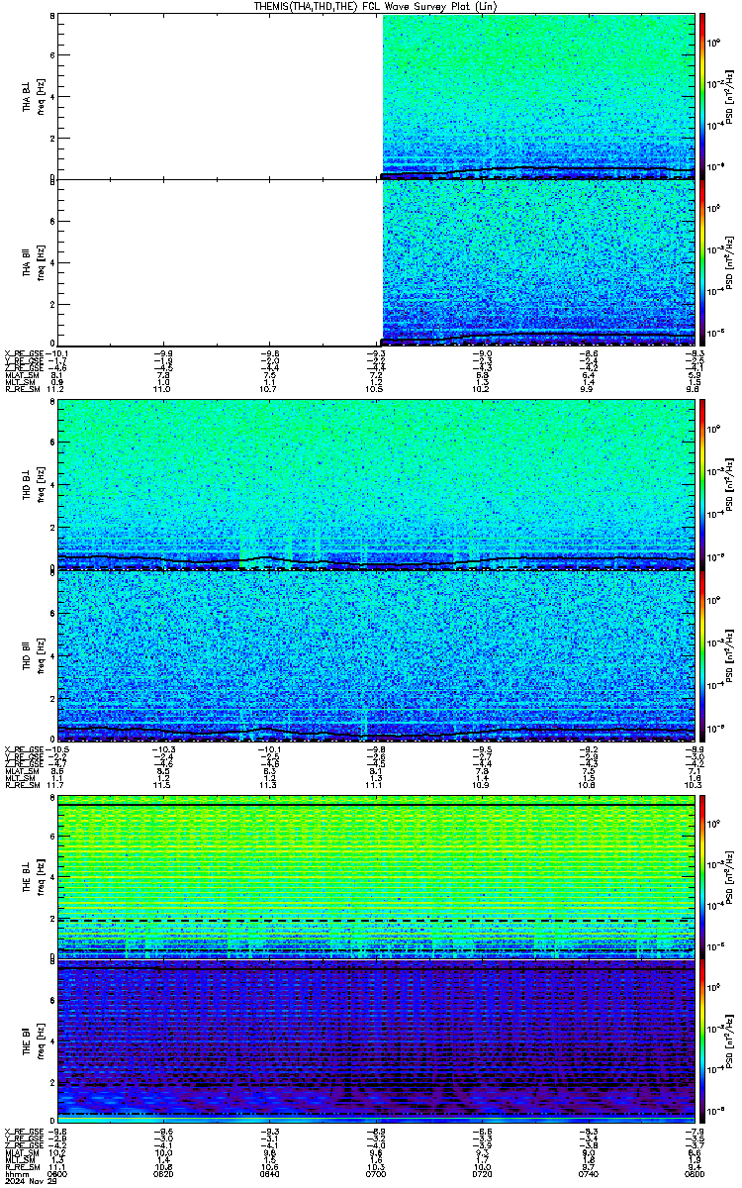
Task: Click the THA B-perpendicular spectrogram data area
Action: [537, 94]
